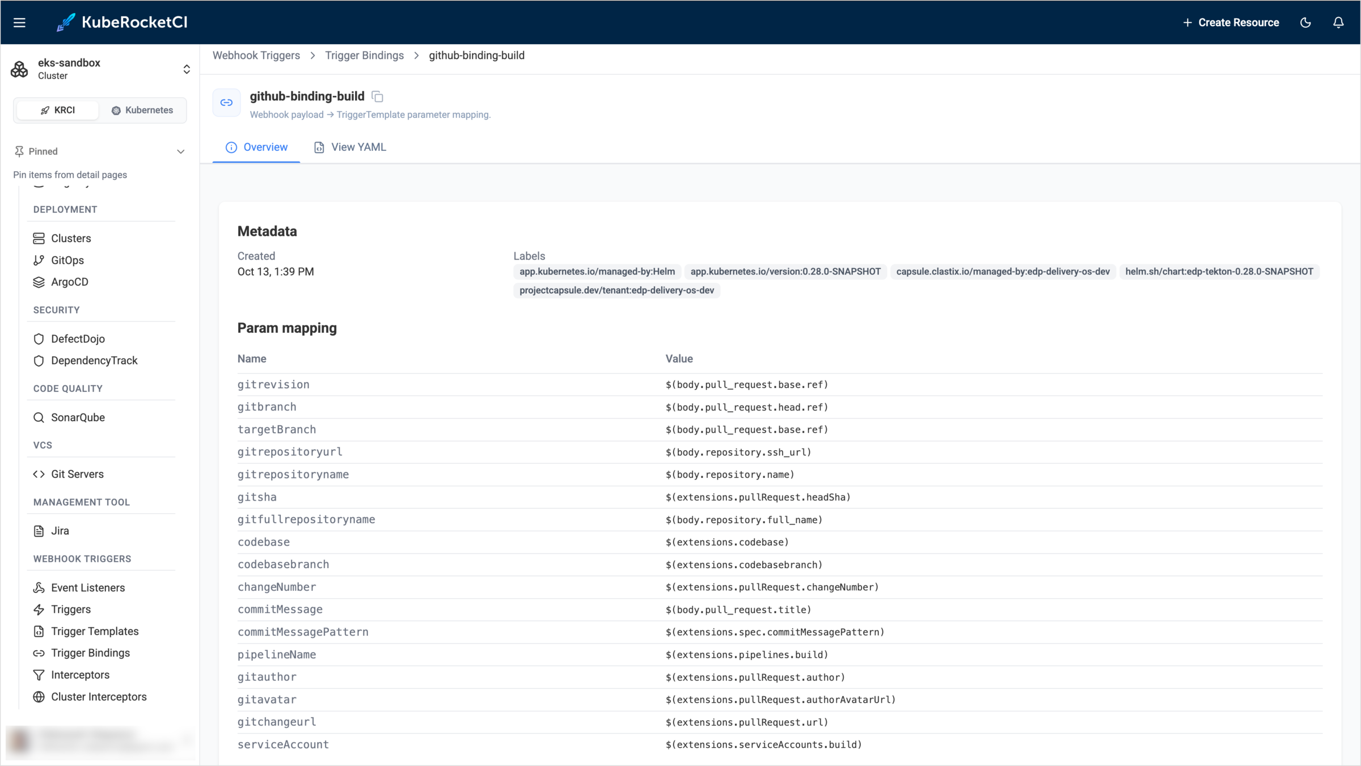Select the commitMessagePattern param name
This screenshot has height=766, width=1361.
303,632
